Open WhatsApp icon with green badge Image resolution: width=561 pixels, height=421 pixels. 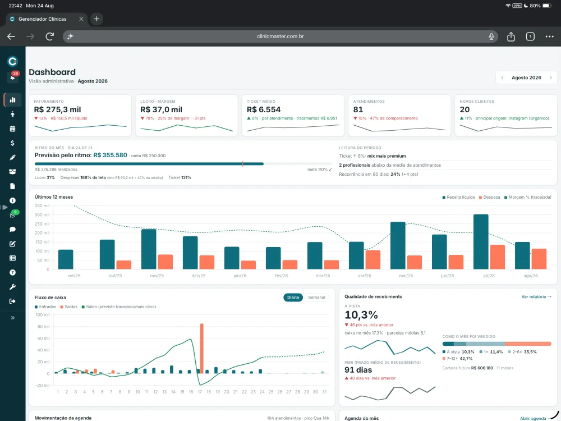tap(13, 214)
